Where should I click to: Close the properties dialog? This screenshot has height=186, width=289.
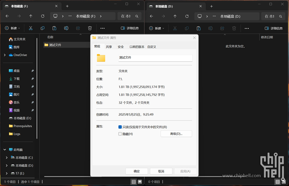[x=194, y=38]
